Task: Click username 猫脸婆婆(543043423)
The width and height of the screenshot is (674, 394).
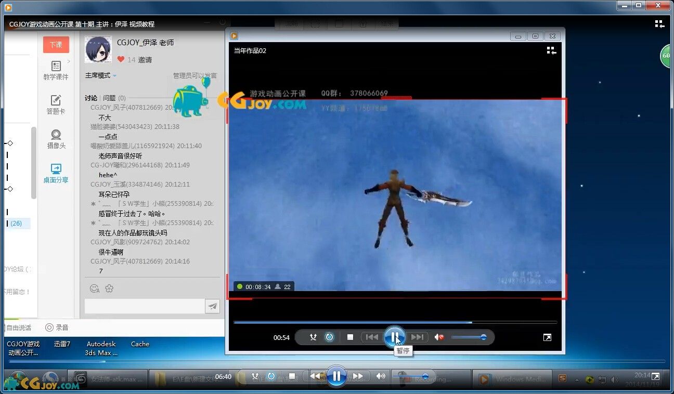Action: tap(122, 126)
